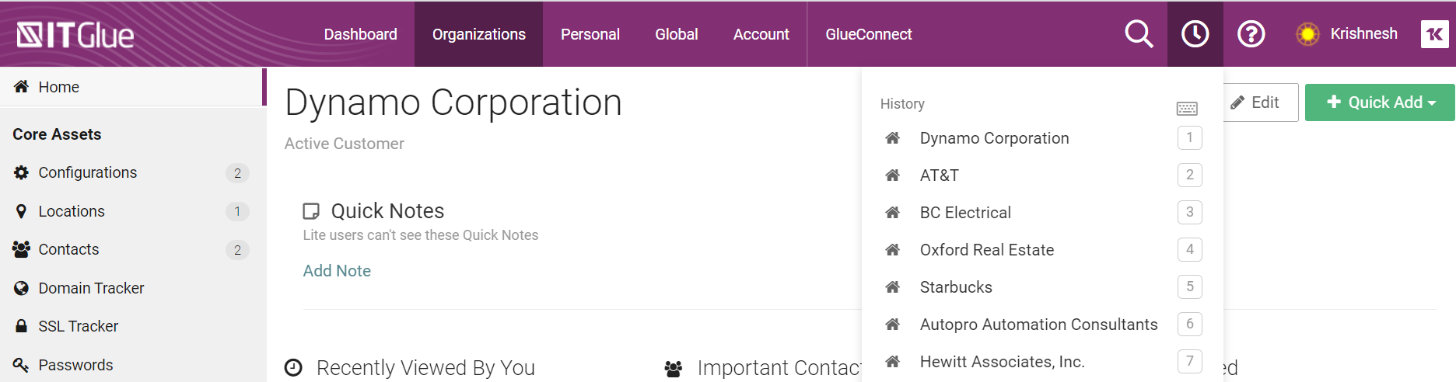
Task: Click the Quick Notes sticky note icon
Action: tap(311, 211)
